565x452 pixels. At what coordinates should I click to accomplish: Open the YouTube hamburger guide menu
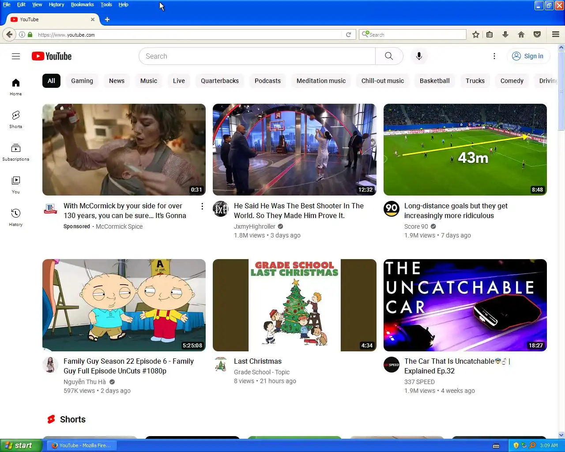16,56
